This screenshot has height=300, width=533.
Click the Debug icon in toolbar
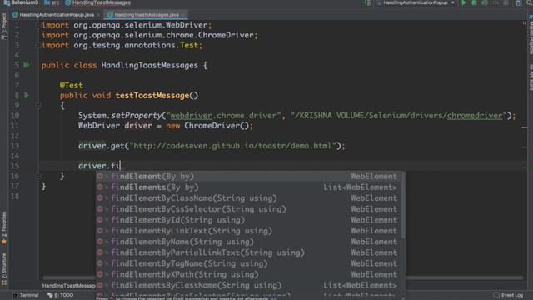click(474, 3)
